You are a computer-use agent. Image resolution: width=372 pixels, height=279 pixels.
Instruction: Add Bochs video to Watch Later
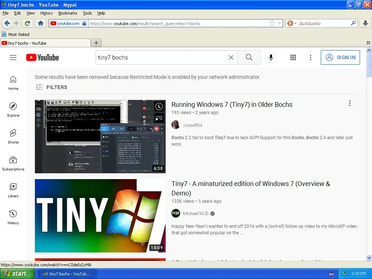point(159,107)
